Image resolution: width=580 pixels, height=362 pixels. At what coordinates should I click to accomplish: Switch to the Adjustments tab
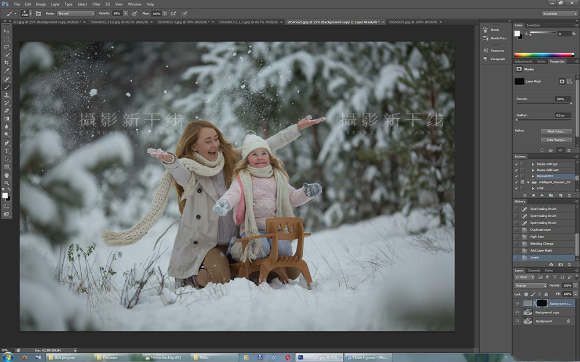pos(523,61)
